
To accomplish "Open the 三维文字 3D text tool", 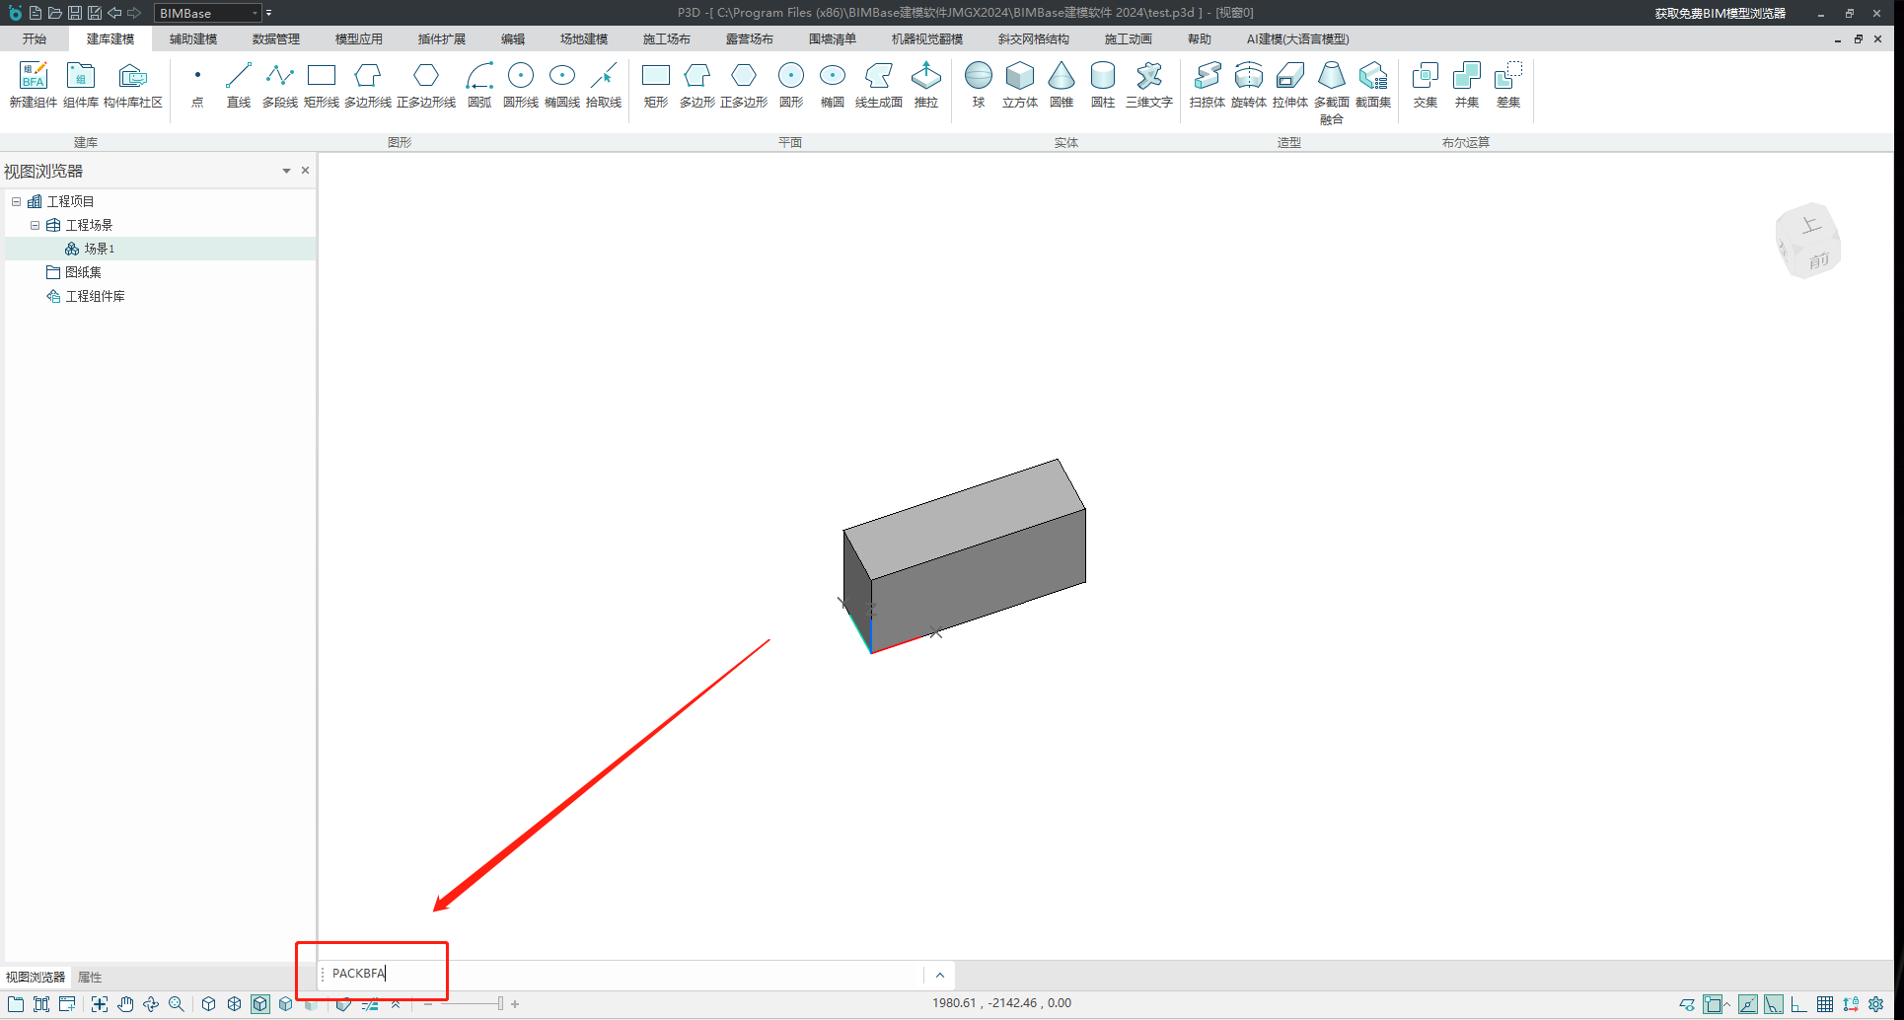I will (x=1148, y=84).
